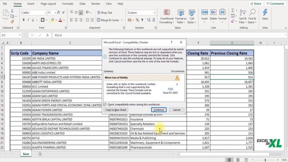Screen dimensions: 288x162
Task: Open Conditional Formatting
Action: 166,17
